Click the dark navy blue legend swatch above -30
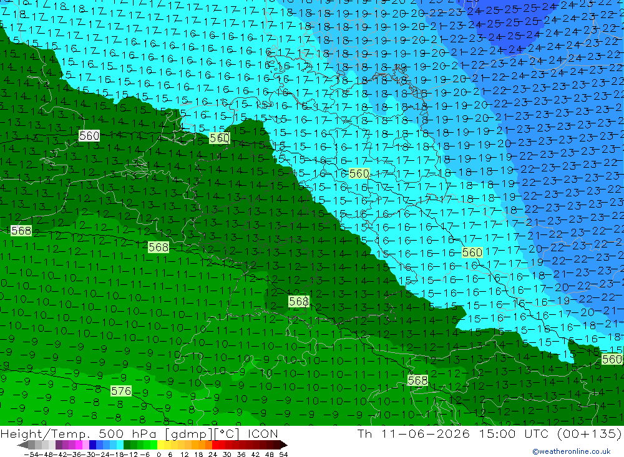Screen dimensions: 624x457 click(92, 445)
